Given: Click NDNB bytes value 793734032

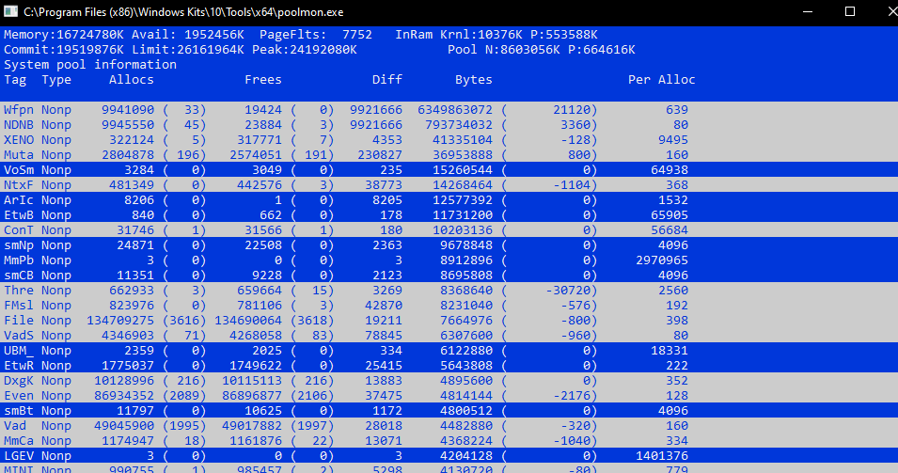Looking at the screenshot, I should [459, 124].
